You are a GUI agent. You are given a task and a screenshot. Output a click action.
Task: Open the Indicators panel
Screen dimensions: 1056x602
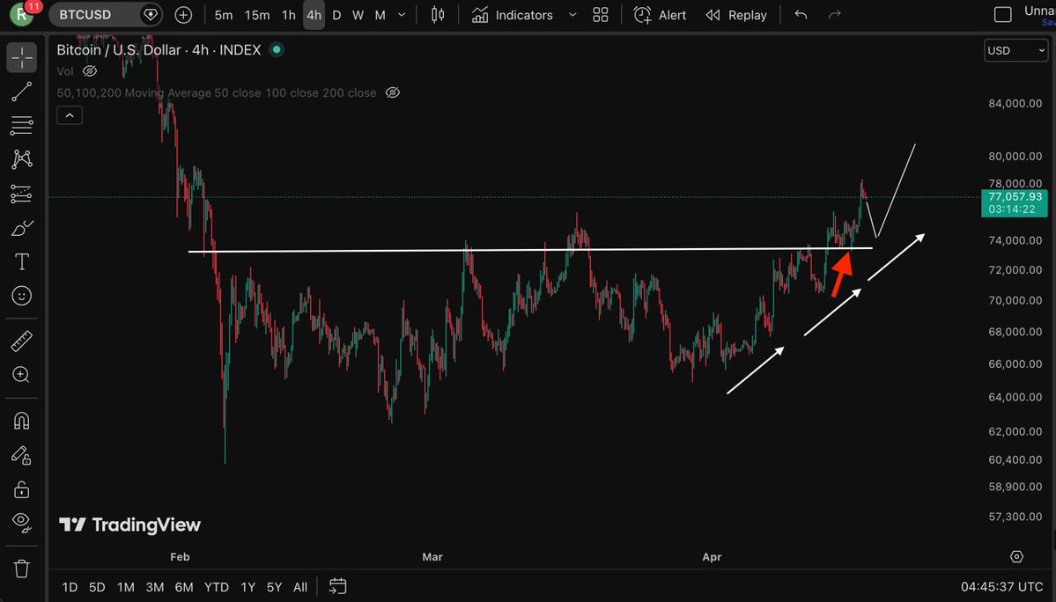click(x=513, y=15)
